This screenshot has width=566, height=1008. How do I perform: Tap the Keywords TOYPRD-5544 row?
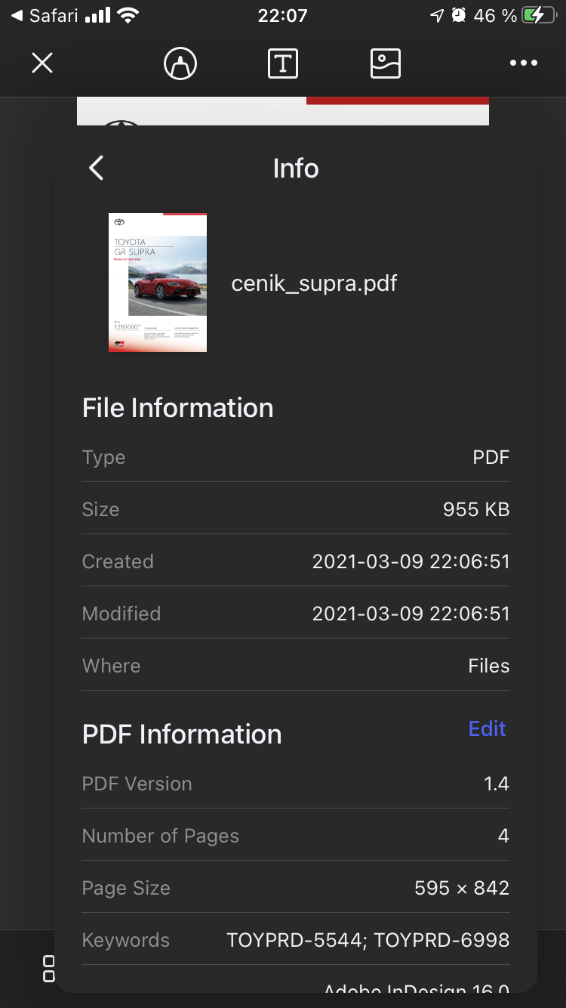(x=296, y=940)
